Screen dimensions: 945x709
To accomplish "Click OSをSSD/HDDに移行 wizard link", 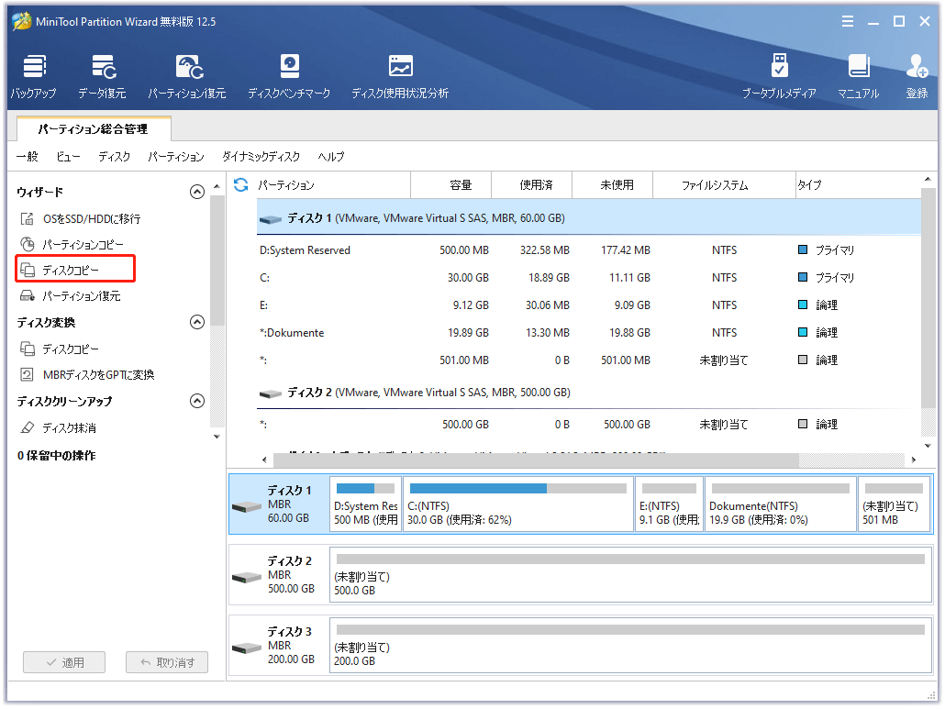I will [91, 219].
